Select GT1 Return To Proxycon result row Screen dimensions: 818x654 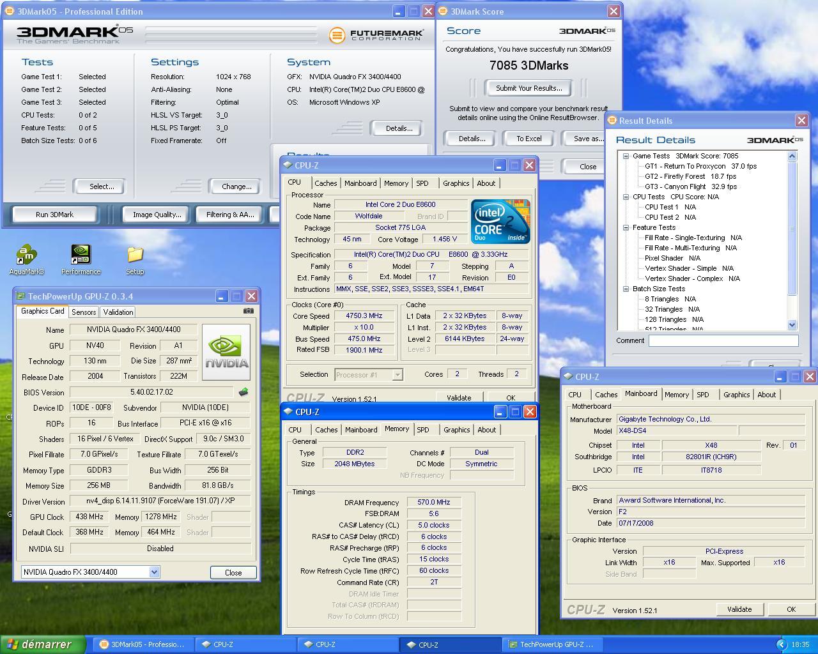700,166
